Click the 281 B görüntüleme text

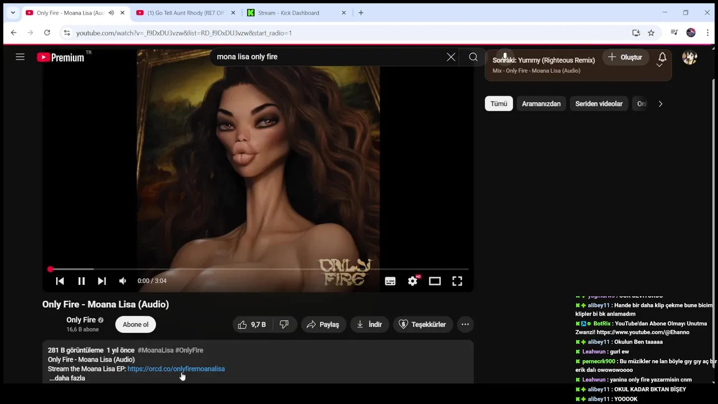point(76,350)
